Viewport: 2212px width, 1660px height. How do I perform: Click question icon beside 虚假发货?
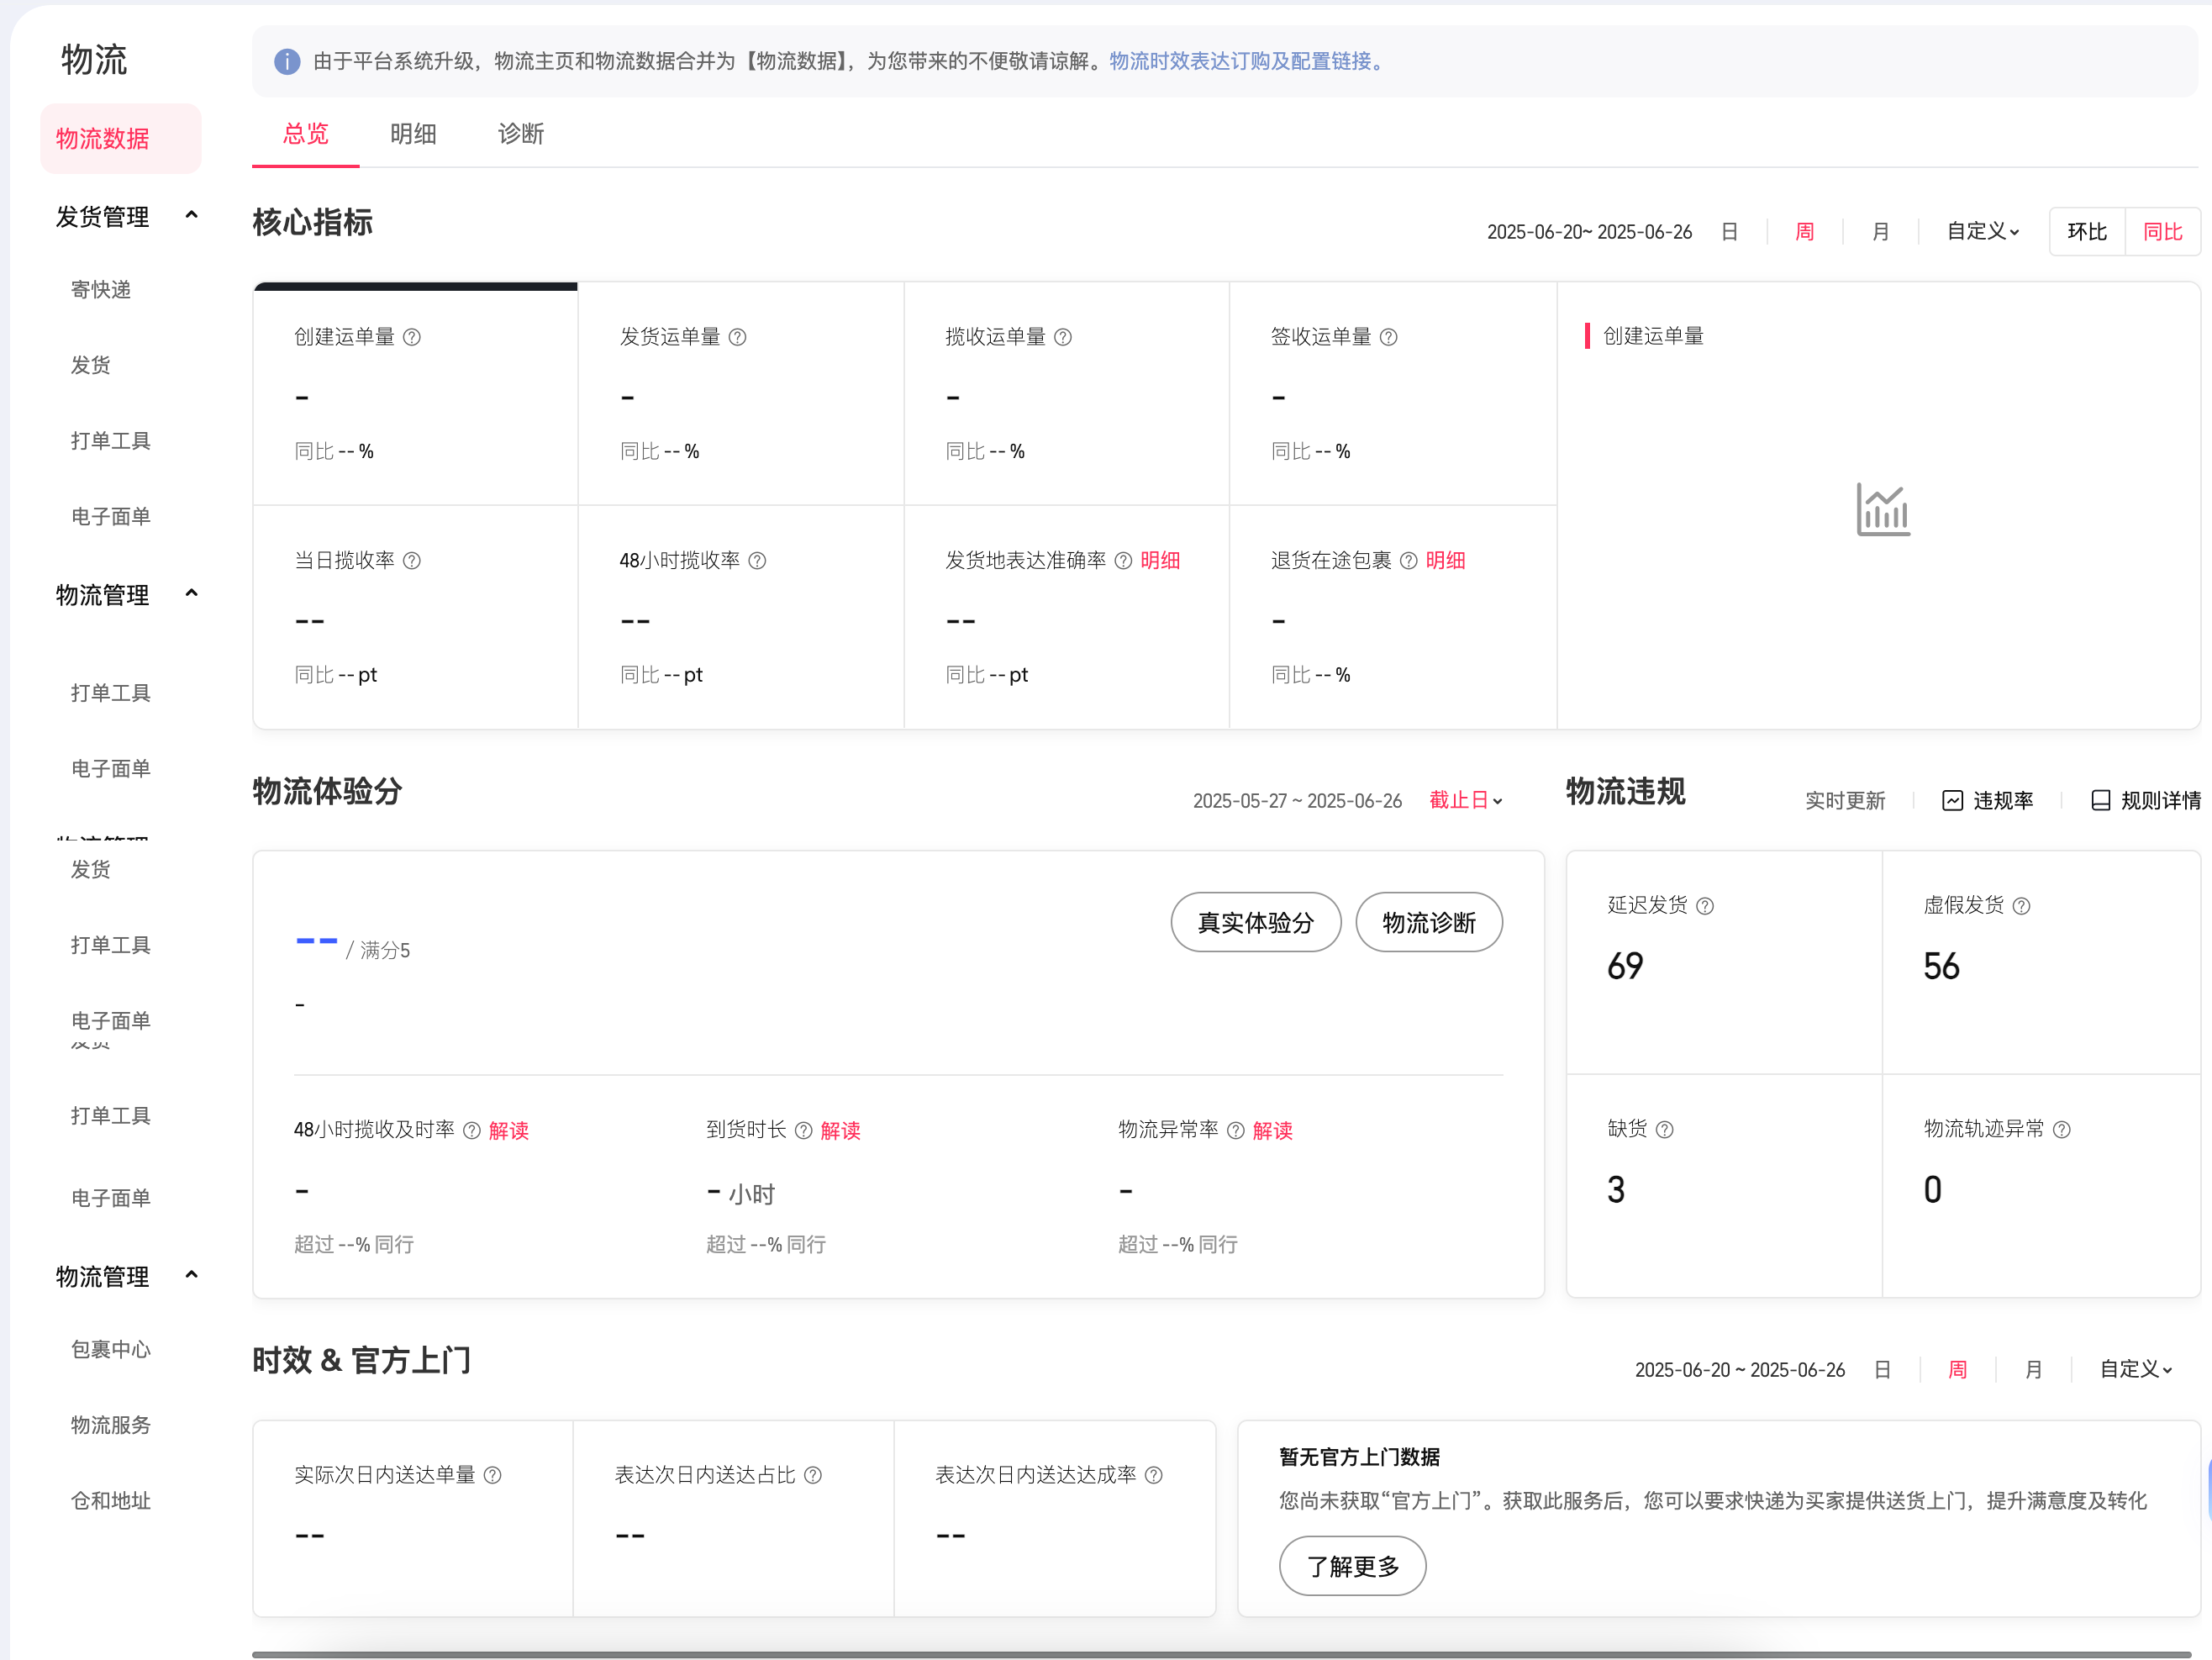point(2022,906)
